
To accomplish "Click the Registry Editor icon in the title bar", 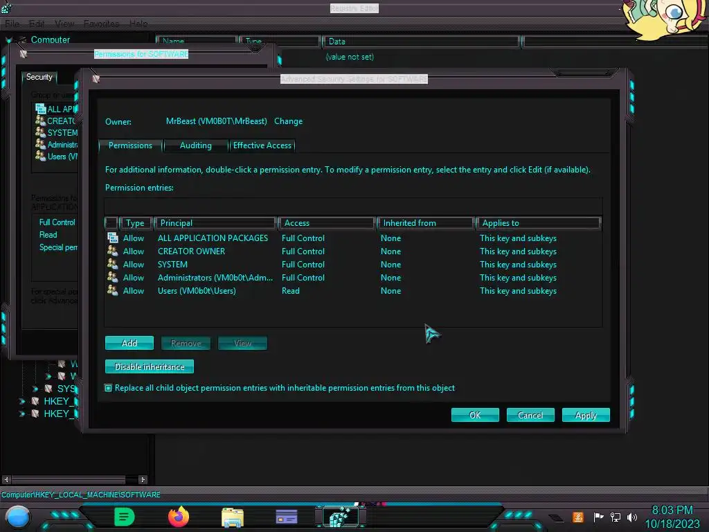I will (6, 8).
